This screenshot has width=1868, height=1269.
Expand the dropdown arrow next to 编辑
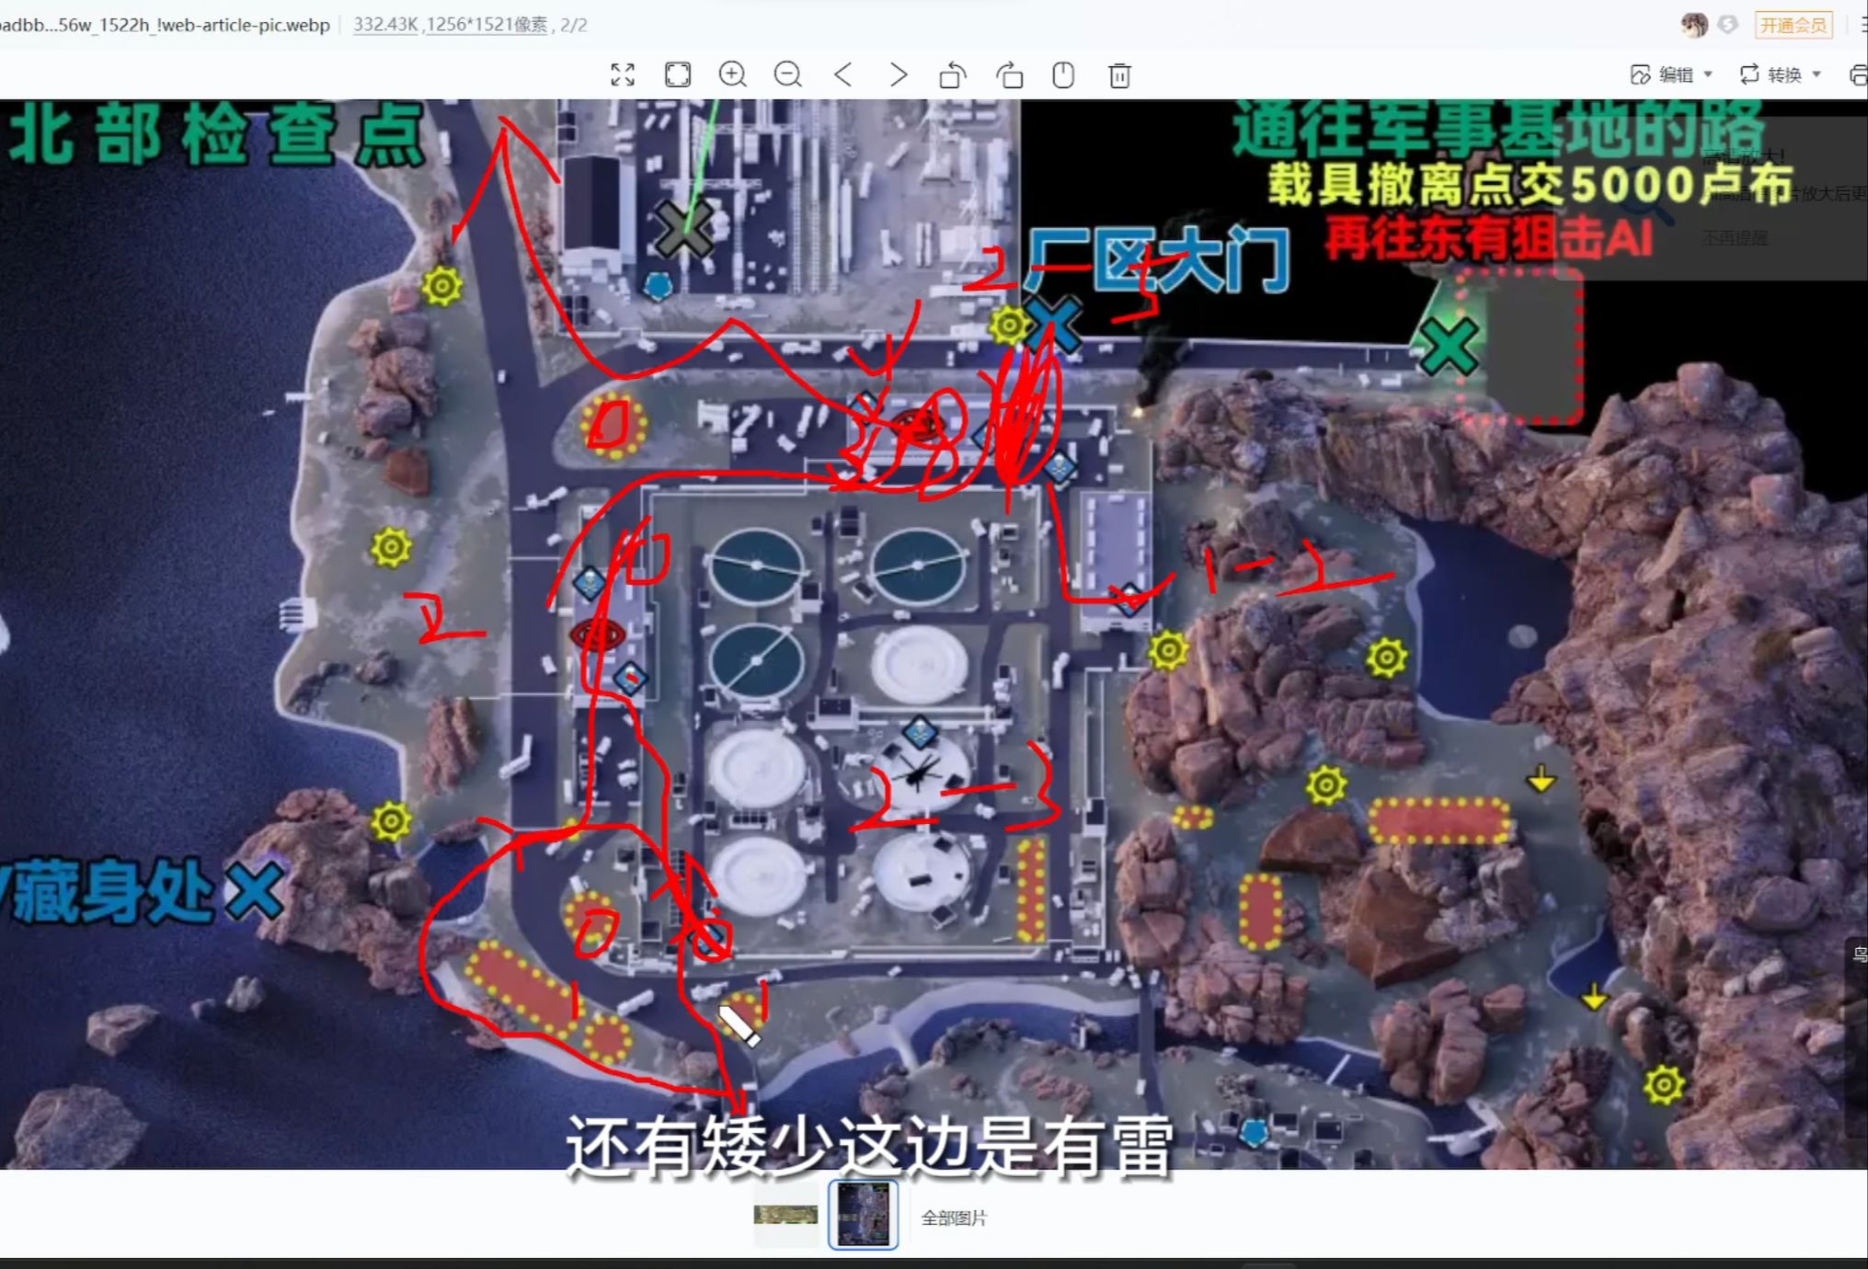click(1708, 74)
